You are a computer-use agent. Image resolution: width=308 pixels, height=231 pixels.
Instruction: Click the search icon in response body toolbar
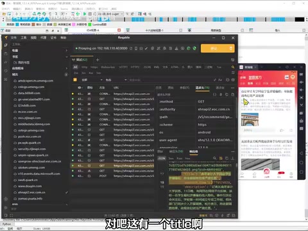214,158
